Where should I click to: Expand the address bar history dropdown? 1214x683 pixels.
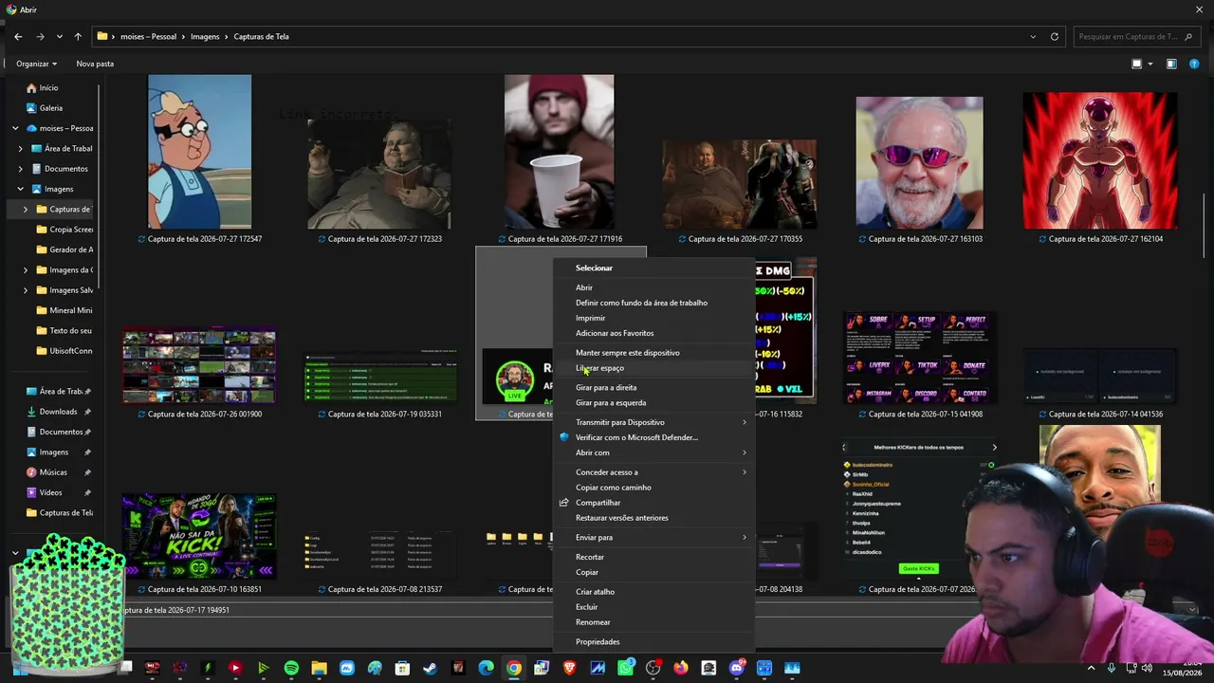click(1033, 36)
